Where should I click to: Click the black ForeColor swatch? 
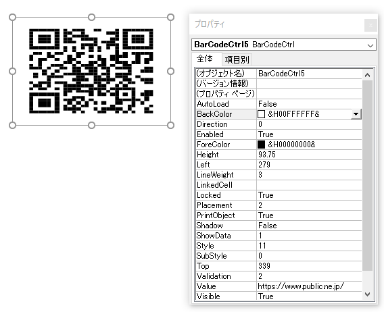[262, 145]
